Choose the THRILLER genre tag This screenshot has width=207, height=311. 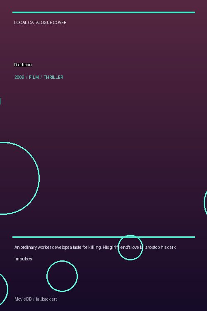53,77
